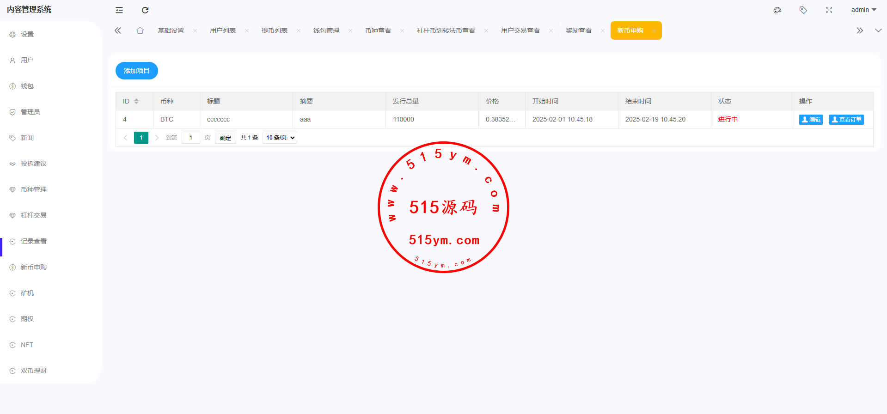Open the theme palette icon
887x414 pixels.
(x=777, y=10)
